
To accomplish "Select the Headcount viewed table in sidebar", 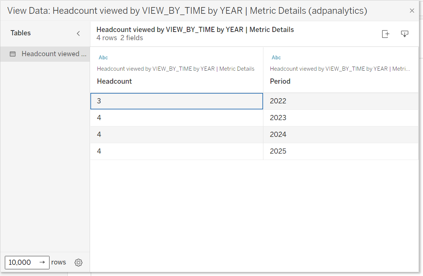I will click(x=54, y=54).
